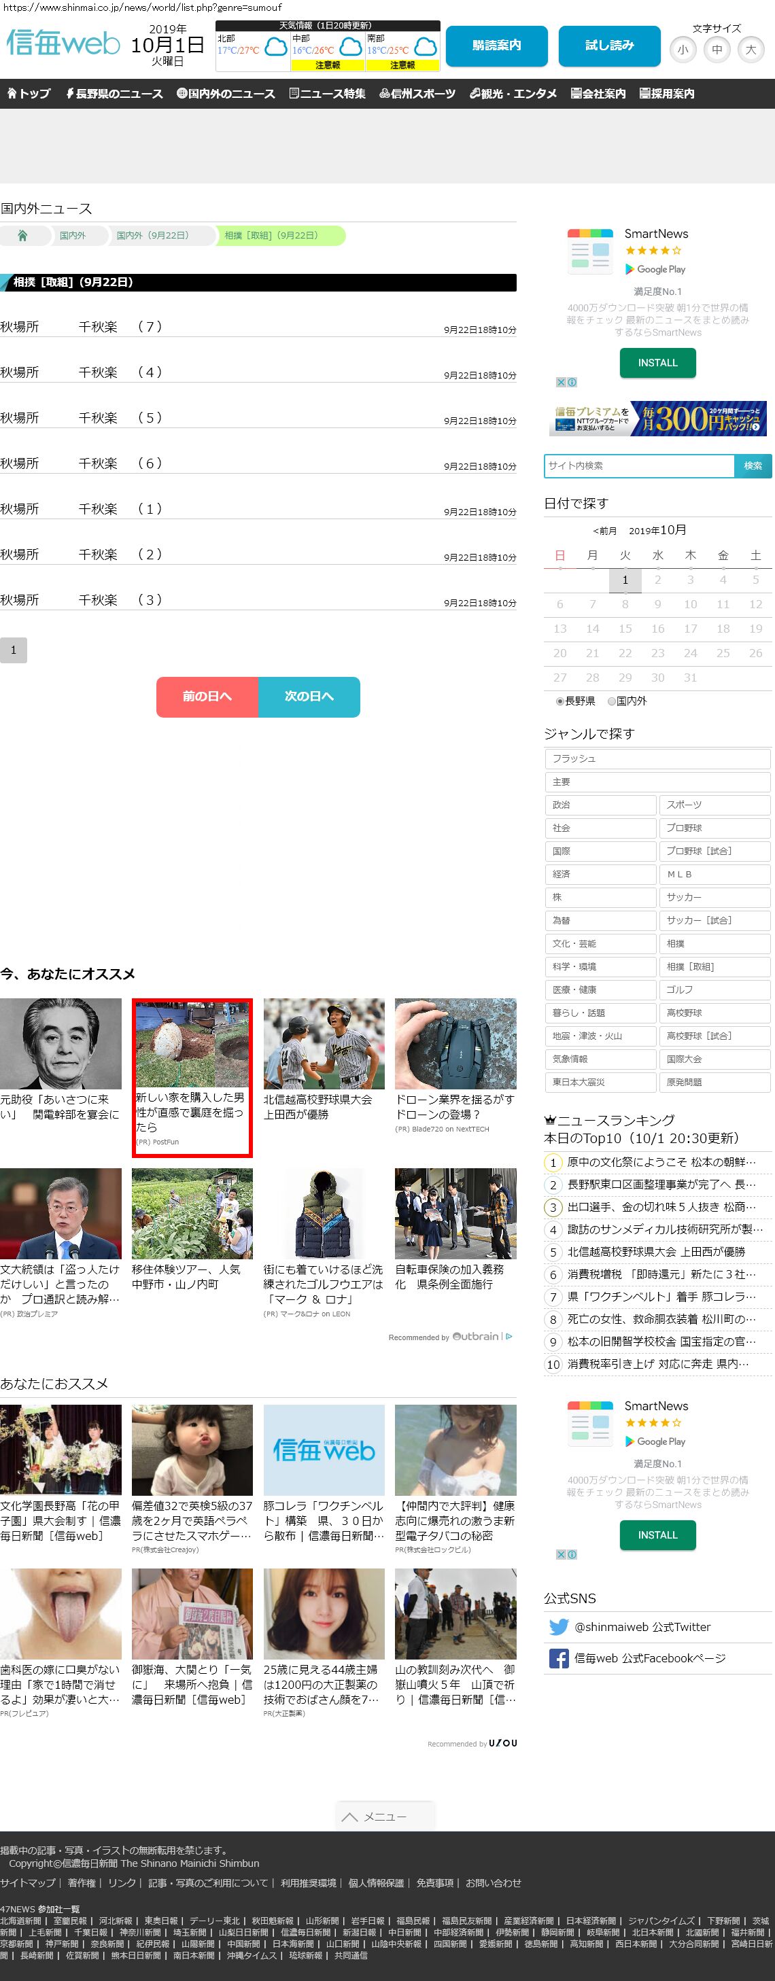Select the 国内外 radio button

pyautogui.click(x=611, y=701)
